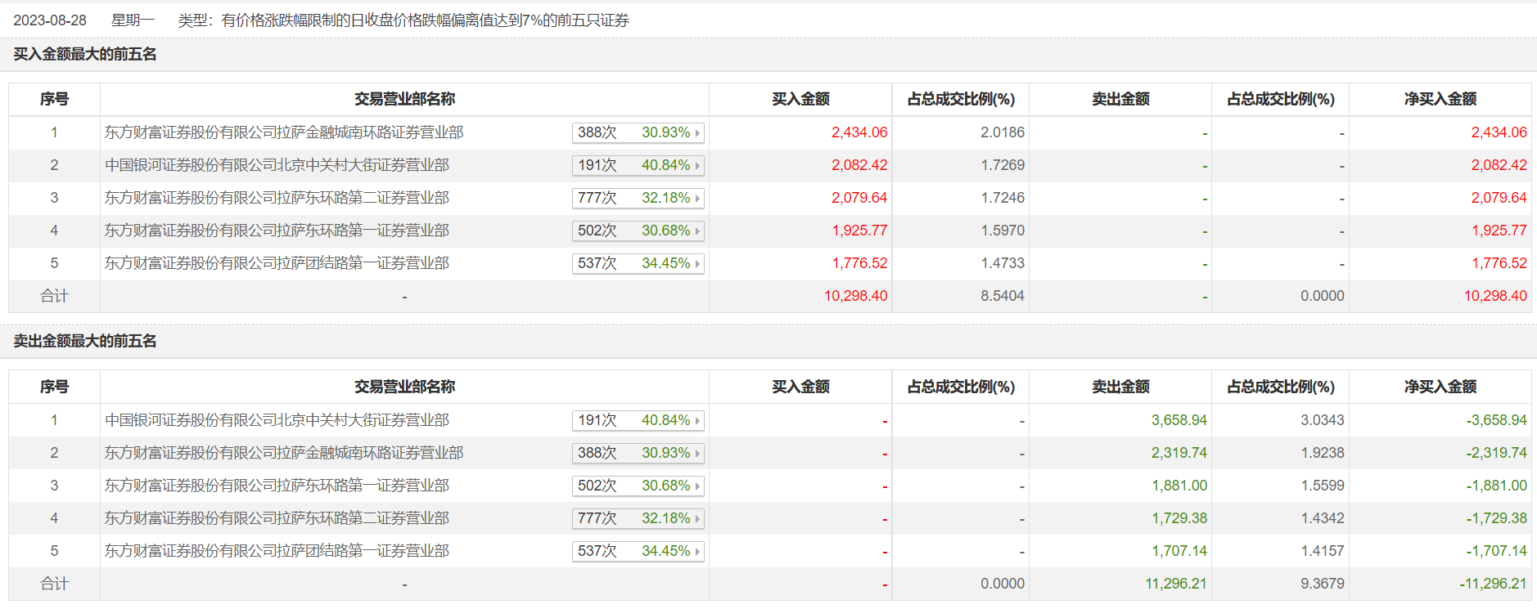1537x609 pixels.
Task: Click the 卖出金额 header in the sell table
Action: [x=1120, y=387]
